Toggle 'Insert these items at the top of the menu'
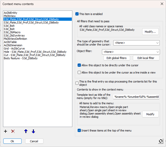The height and width of the screenshot is (147, 166). (x=79, y=130)
